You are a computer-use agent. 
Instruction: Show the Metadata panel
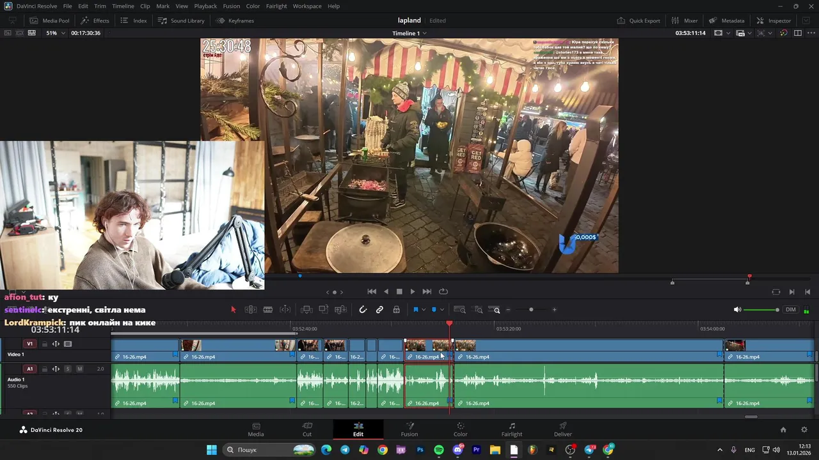pyautogui.click(x=726, y=20)
